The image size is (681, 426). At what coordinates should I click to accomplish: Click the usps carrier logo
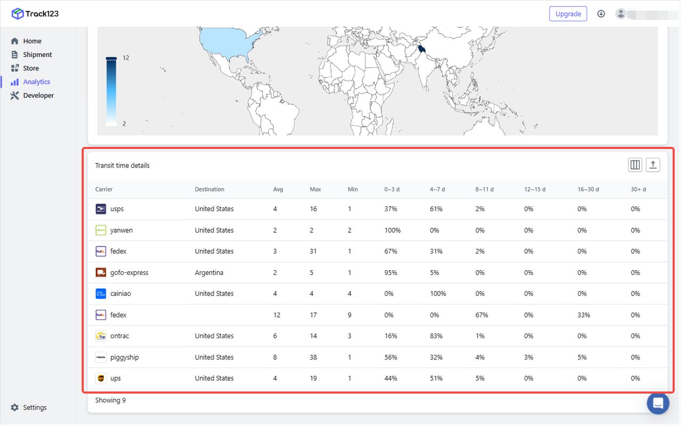101,209
